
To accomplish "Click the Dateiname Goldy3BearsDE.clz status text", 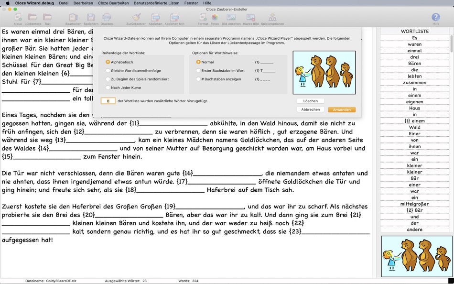I will [x=51, y=281].
